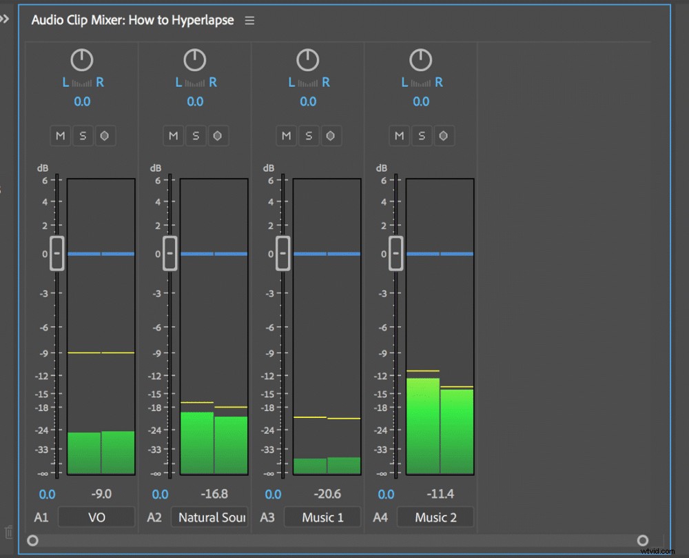Viewport: 689px width, 558px height.
Task: Click the pan knob on the Music 1 track
Action: click(308, 59)
